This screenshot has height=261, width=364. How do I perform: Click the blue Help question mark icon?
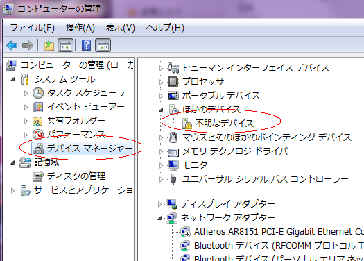tap(86, 45)
